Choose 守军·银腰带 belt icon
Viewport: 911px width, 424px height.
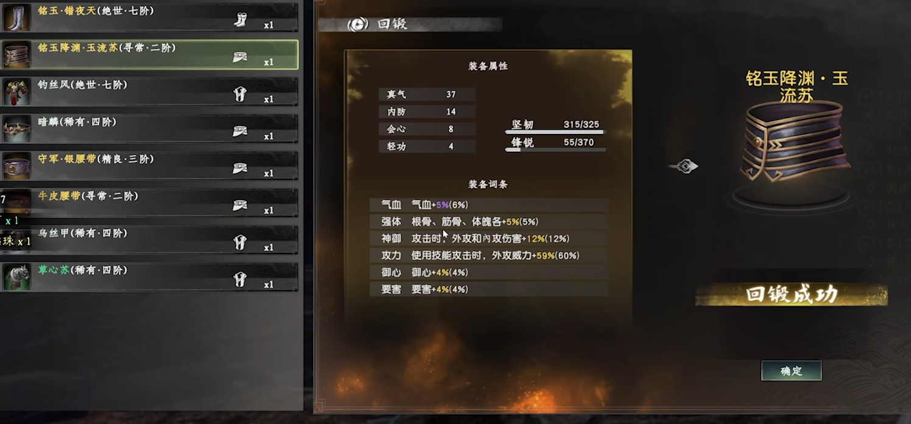click(x=16, y=166)
